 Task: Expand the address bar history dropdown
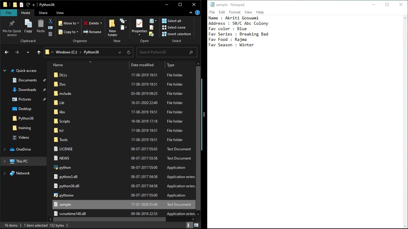coord(120,52)
